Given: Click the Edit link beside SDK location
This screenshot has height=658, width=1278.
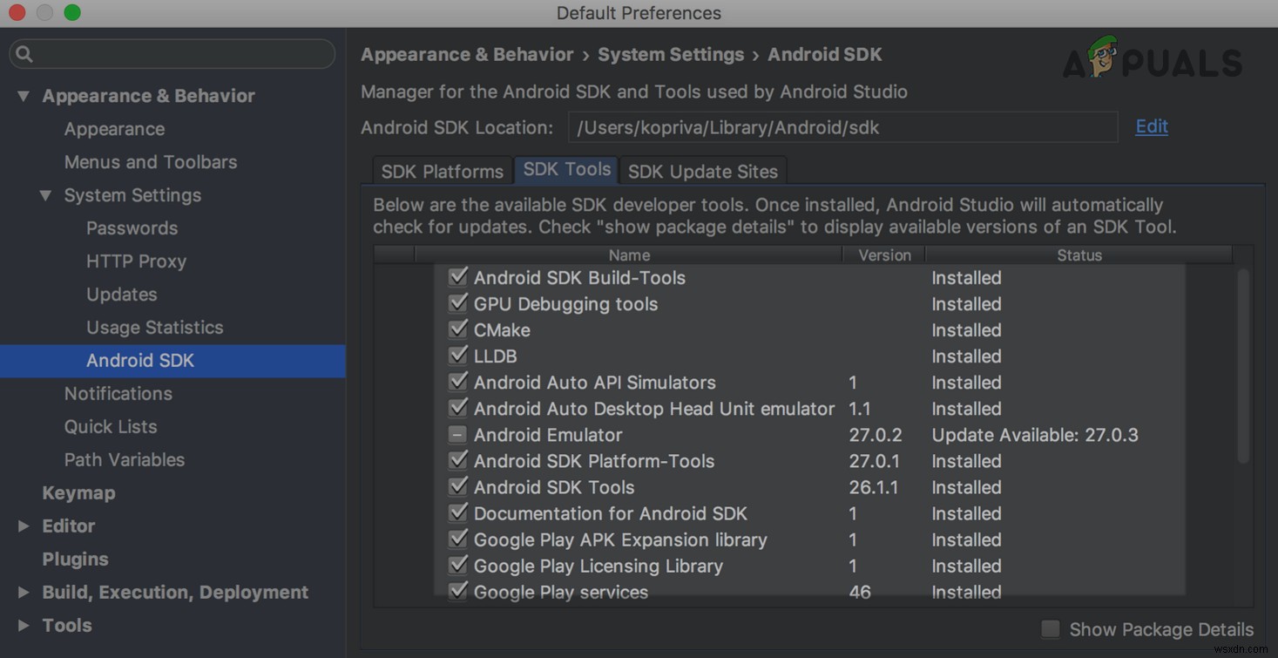Looking at the screenshot, I should click(x=1151, y=126).
